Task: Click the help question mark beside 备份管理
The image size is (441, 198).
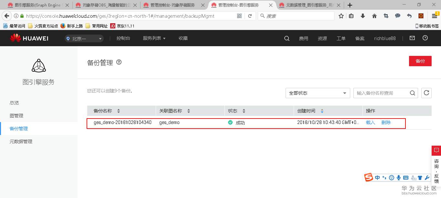Action: tap(119, 62)
